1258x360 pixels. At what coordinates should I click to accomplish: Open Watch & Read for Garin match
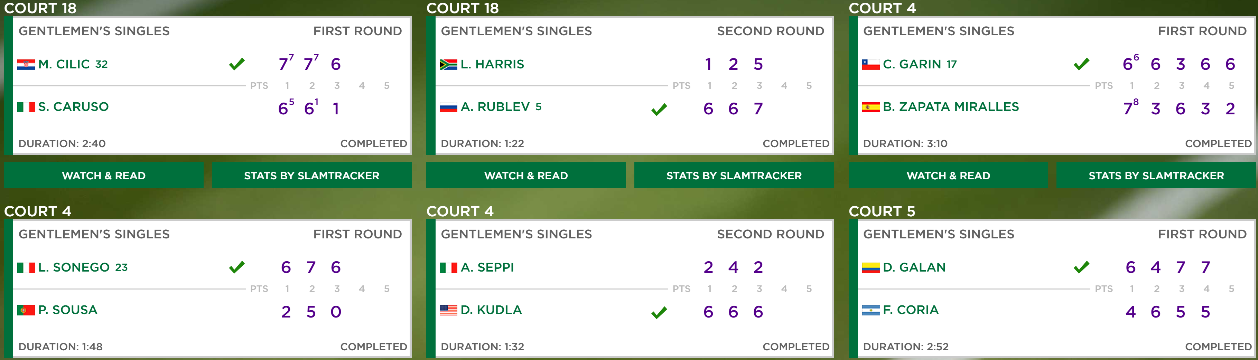(x=948, y=176)
